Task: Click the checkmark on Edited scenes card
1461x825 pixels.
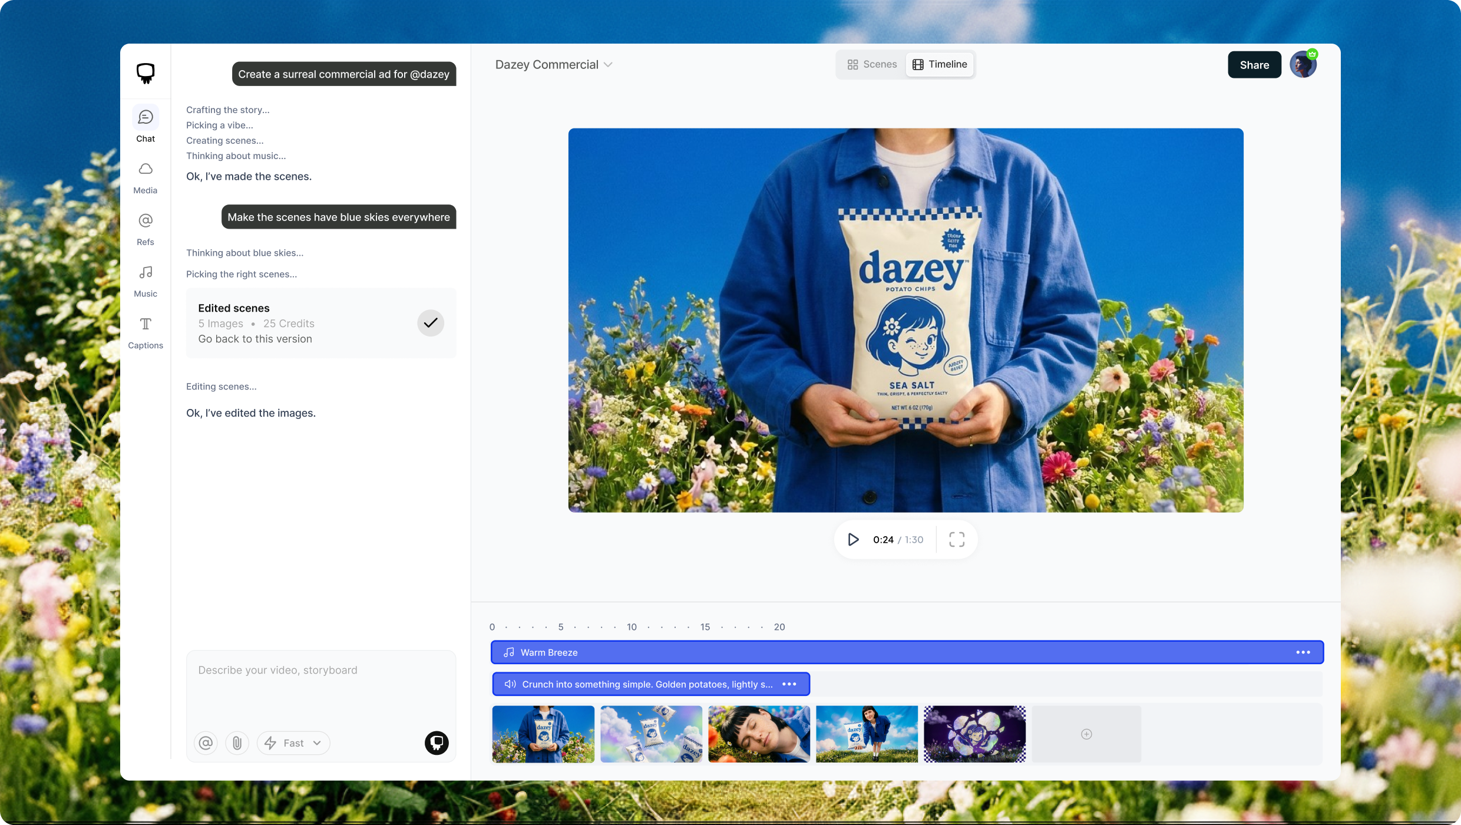Action: coord(431,323)
